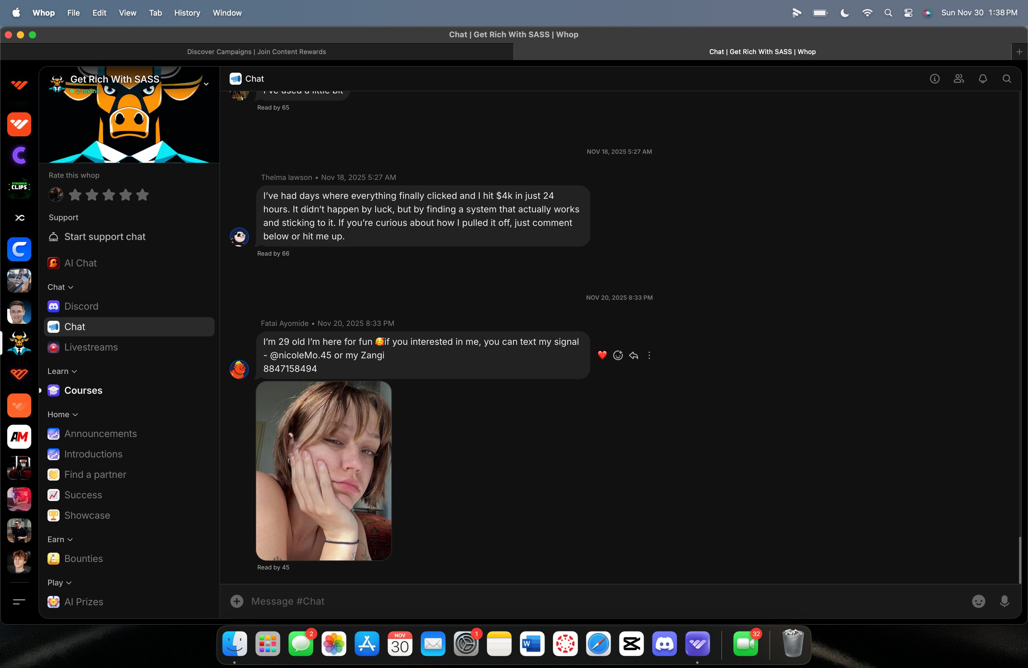Image resolution: width=1028 pixels, height=668 pixels.
Task: Show the members list icon
Action: click(x=959, y=78)
